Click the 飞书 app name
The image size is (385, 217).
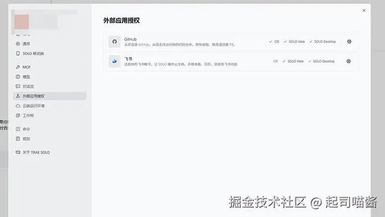pyautogui.click(x=128, y=59)
